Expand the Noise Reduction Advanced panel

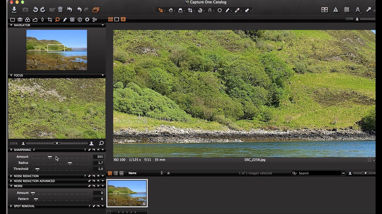11,181
